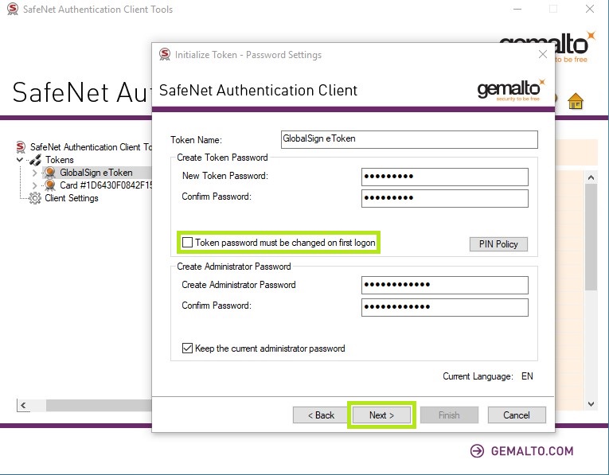Viewport: 609px width, 475px height.
Task: Click the Create Administrator Password field
Action: 445,285
